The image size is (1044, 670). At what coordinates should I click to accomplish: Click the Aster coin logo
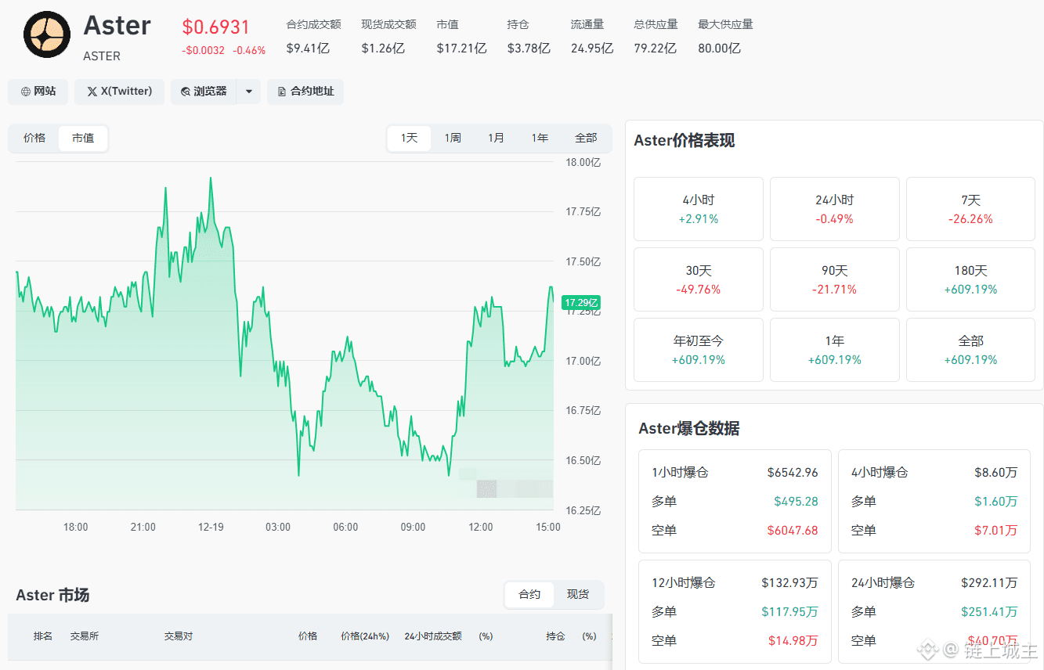tap(47, 34)
